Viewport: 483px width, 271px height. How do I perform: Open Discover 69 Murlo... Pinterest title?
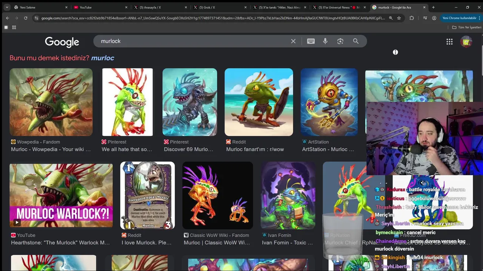pyautogui.click(x=189, y=149)
